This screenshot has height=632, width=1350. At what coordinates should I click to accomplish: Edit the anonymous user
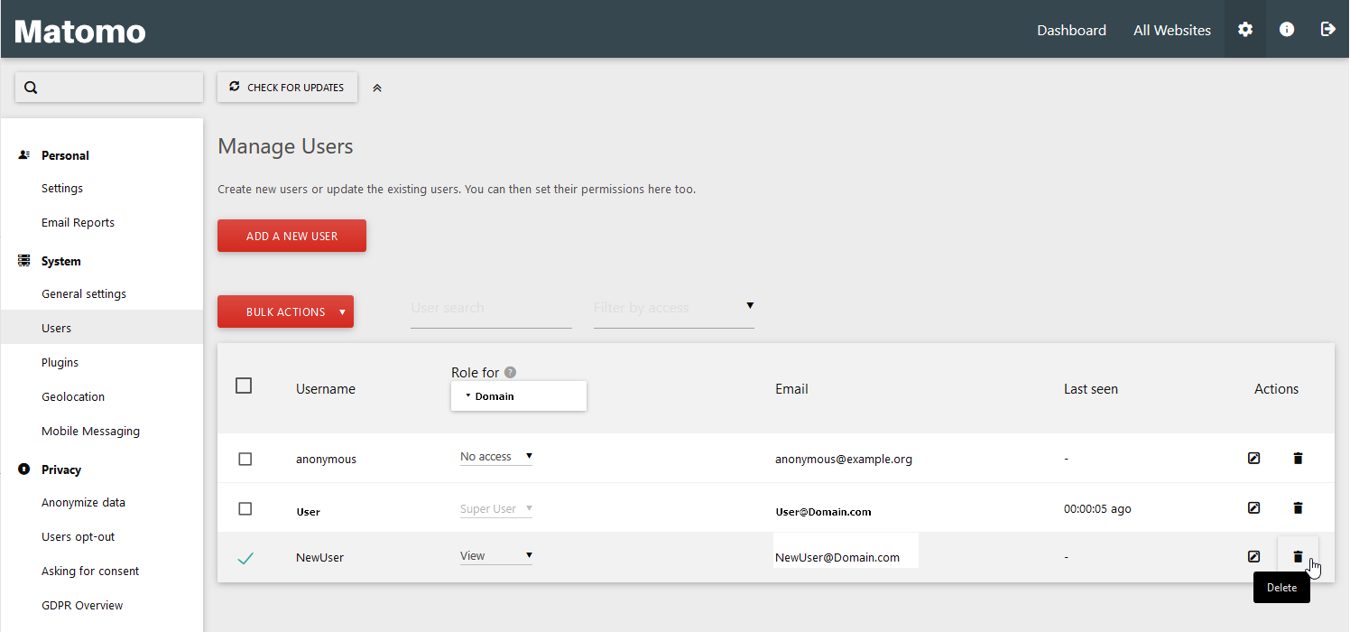(1253, 459)
